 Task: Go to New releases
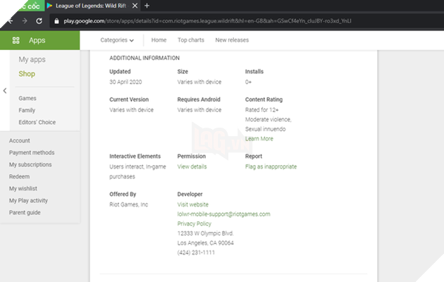pyautogui.click(x=232, y=40)
